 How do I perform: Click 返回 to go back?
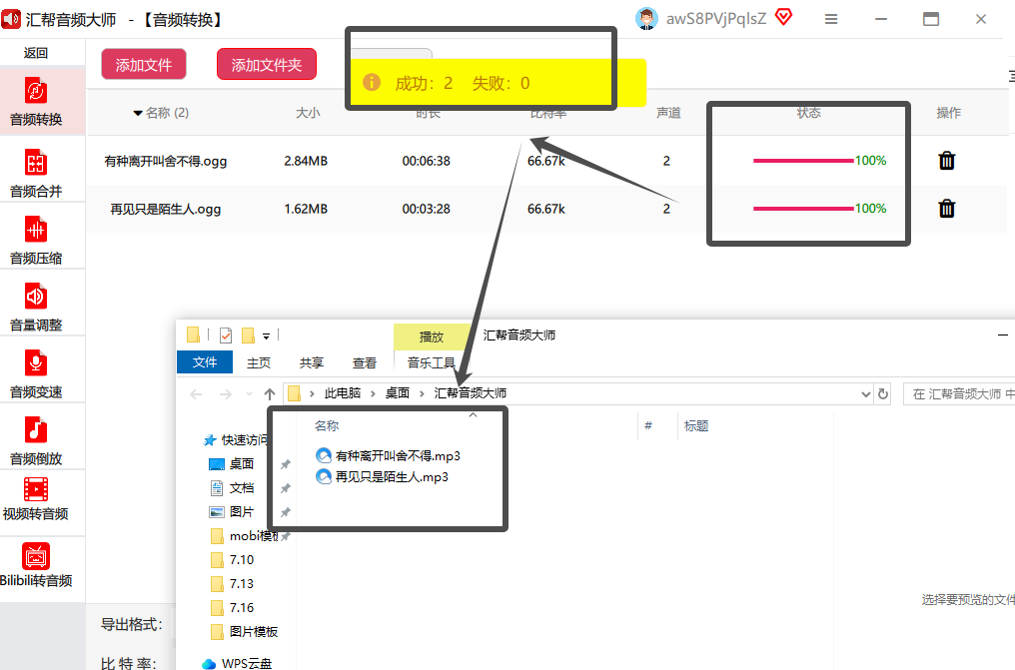coord(36,53)
